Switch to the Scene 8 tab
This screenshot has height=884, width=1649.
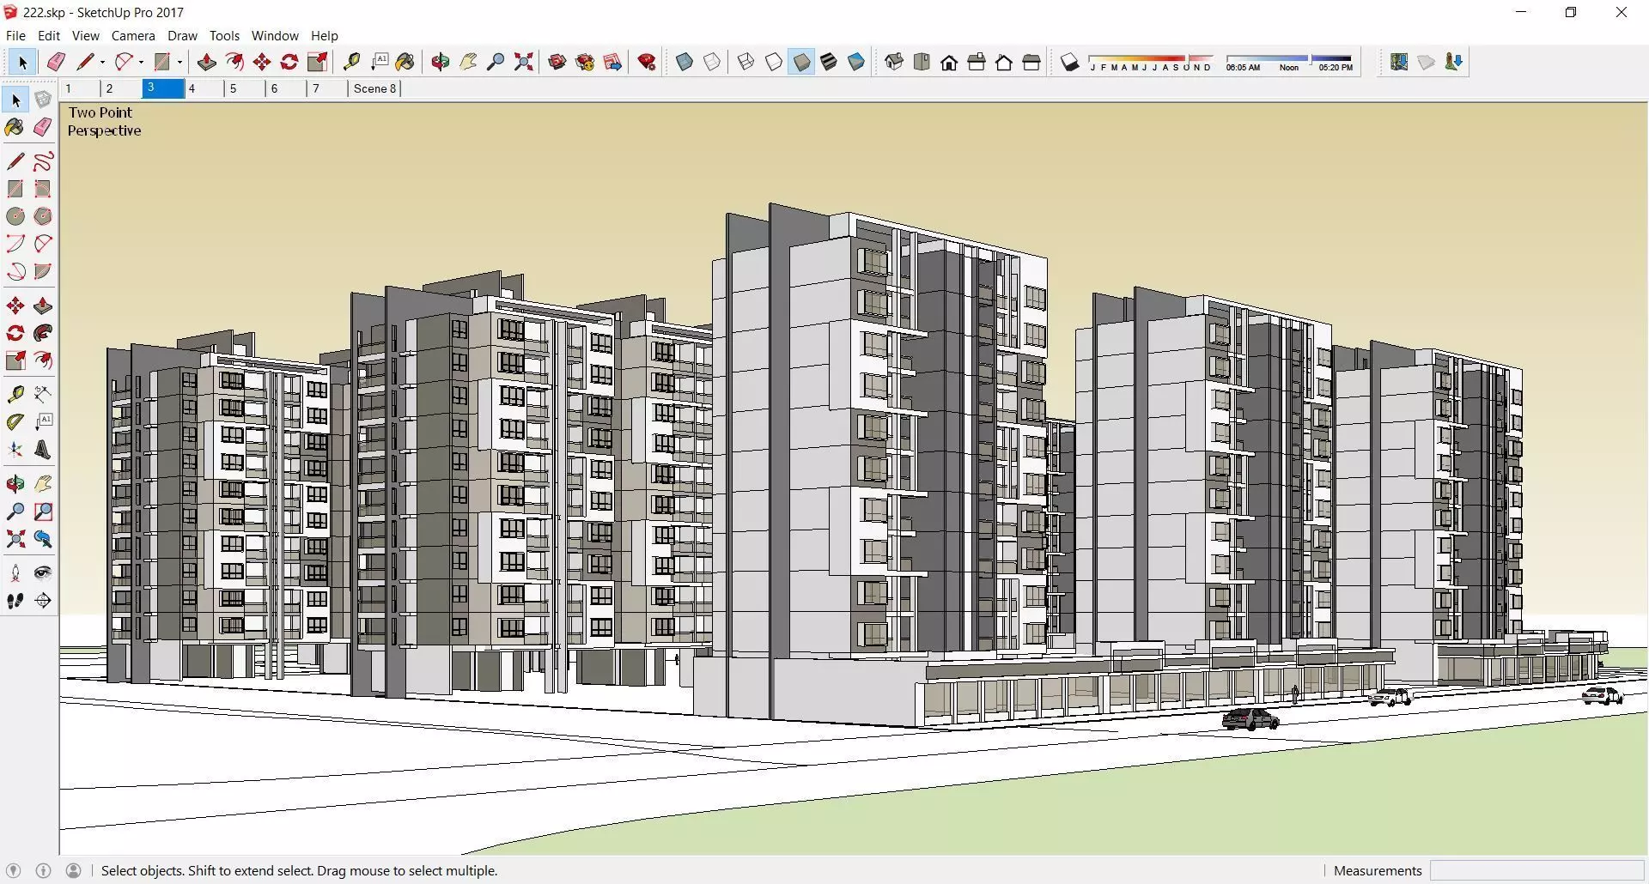tap(374, 88)
